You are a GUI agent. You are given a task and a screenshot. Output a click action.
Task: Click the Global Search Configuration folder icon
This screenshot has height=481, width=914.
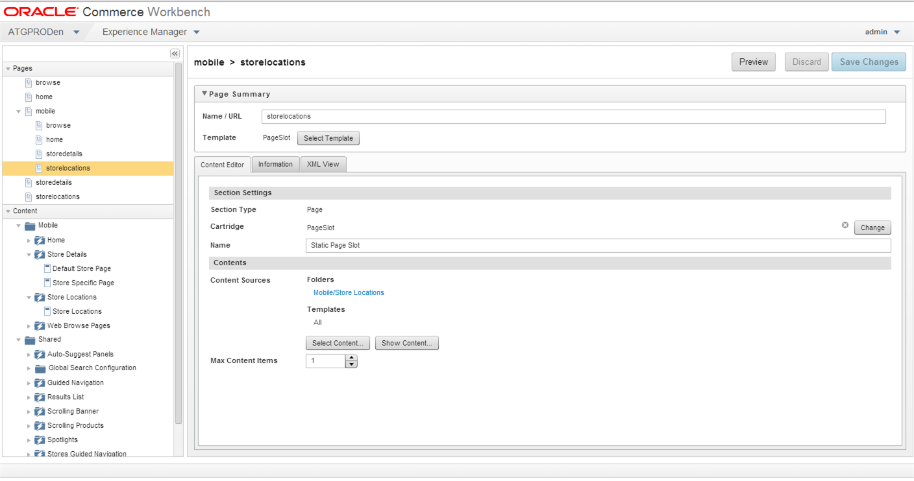pos(40,368)
